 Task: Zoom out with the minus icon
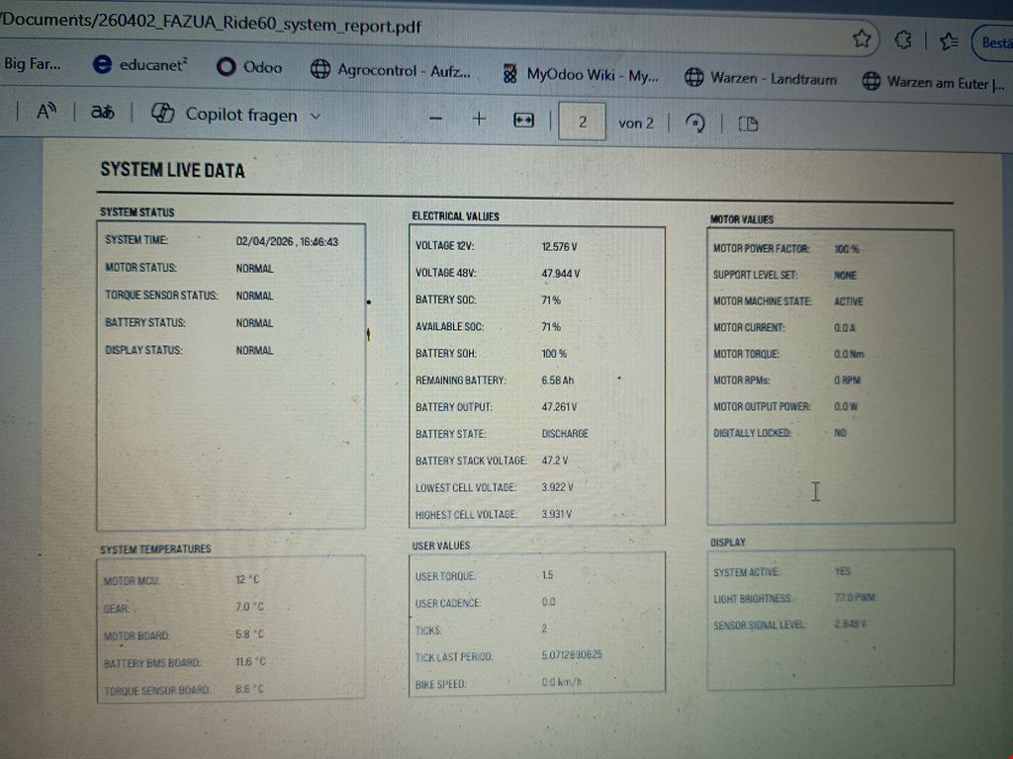point(435,119)
